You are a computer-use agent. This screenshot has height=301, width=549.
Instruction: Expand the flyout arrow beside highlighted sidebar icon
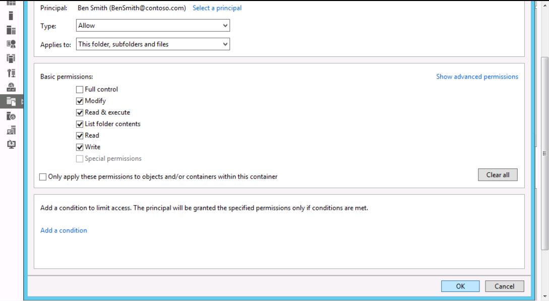[22, 101]
